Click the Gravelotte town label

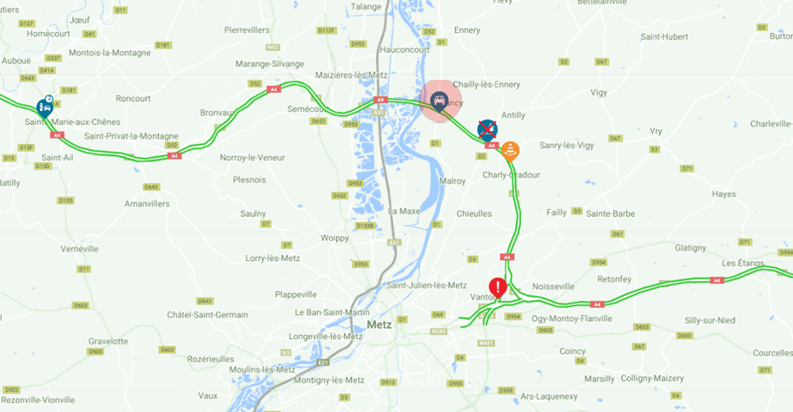click(109, 342)
